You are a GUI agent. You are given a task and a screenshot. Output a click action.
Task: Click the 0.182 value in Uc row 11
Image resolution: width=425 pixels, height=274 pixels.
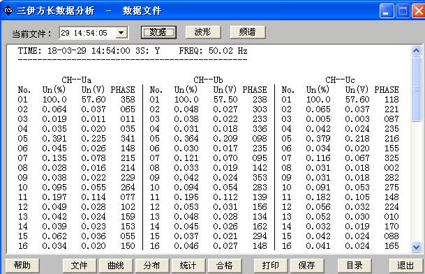pos(318,197)
